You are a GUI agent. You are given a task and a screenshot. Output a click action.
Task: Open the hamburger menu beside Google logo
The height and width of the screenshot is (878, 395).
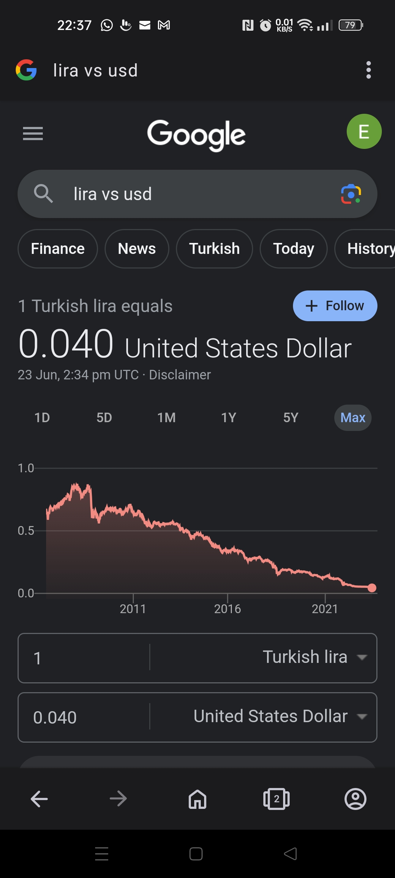(33, 134)
